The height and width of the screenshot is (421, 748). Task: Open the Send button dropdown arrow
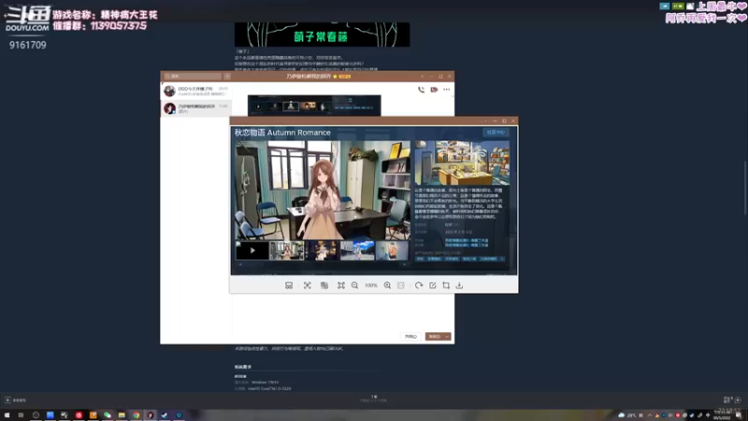coord(447,337)
